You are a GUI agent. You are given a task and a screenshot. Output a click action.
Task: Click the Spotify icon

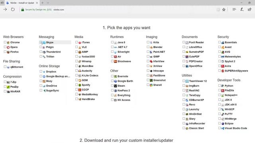pos(80,85)
